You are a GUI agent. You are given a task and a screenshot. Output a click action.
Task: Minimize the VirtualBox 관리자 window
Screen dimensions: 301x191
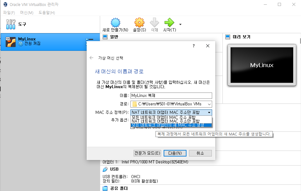click(x=265, y=4)
